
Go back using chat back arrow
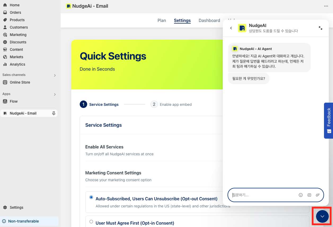point(231,28)
